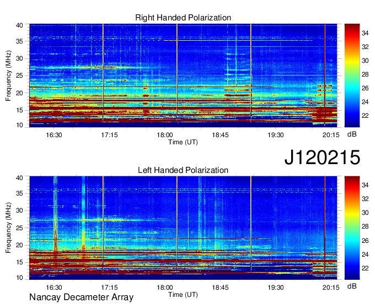
Task: Click the 22 value on Right Handed colorbar
Action: point(365,116)
